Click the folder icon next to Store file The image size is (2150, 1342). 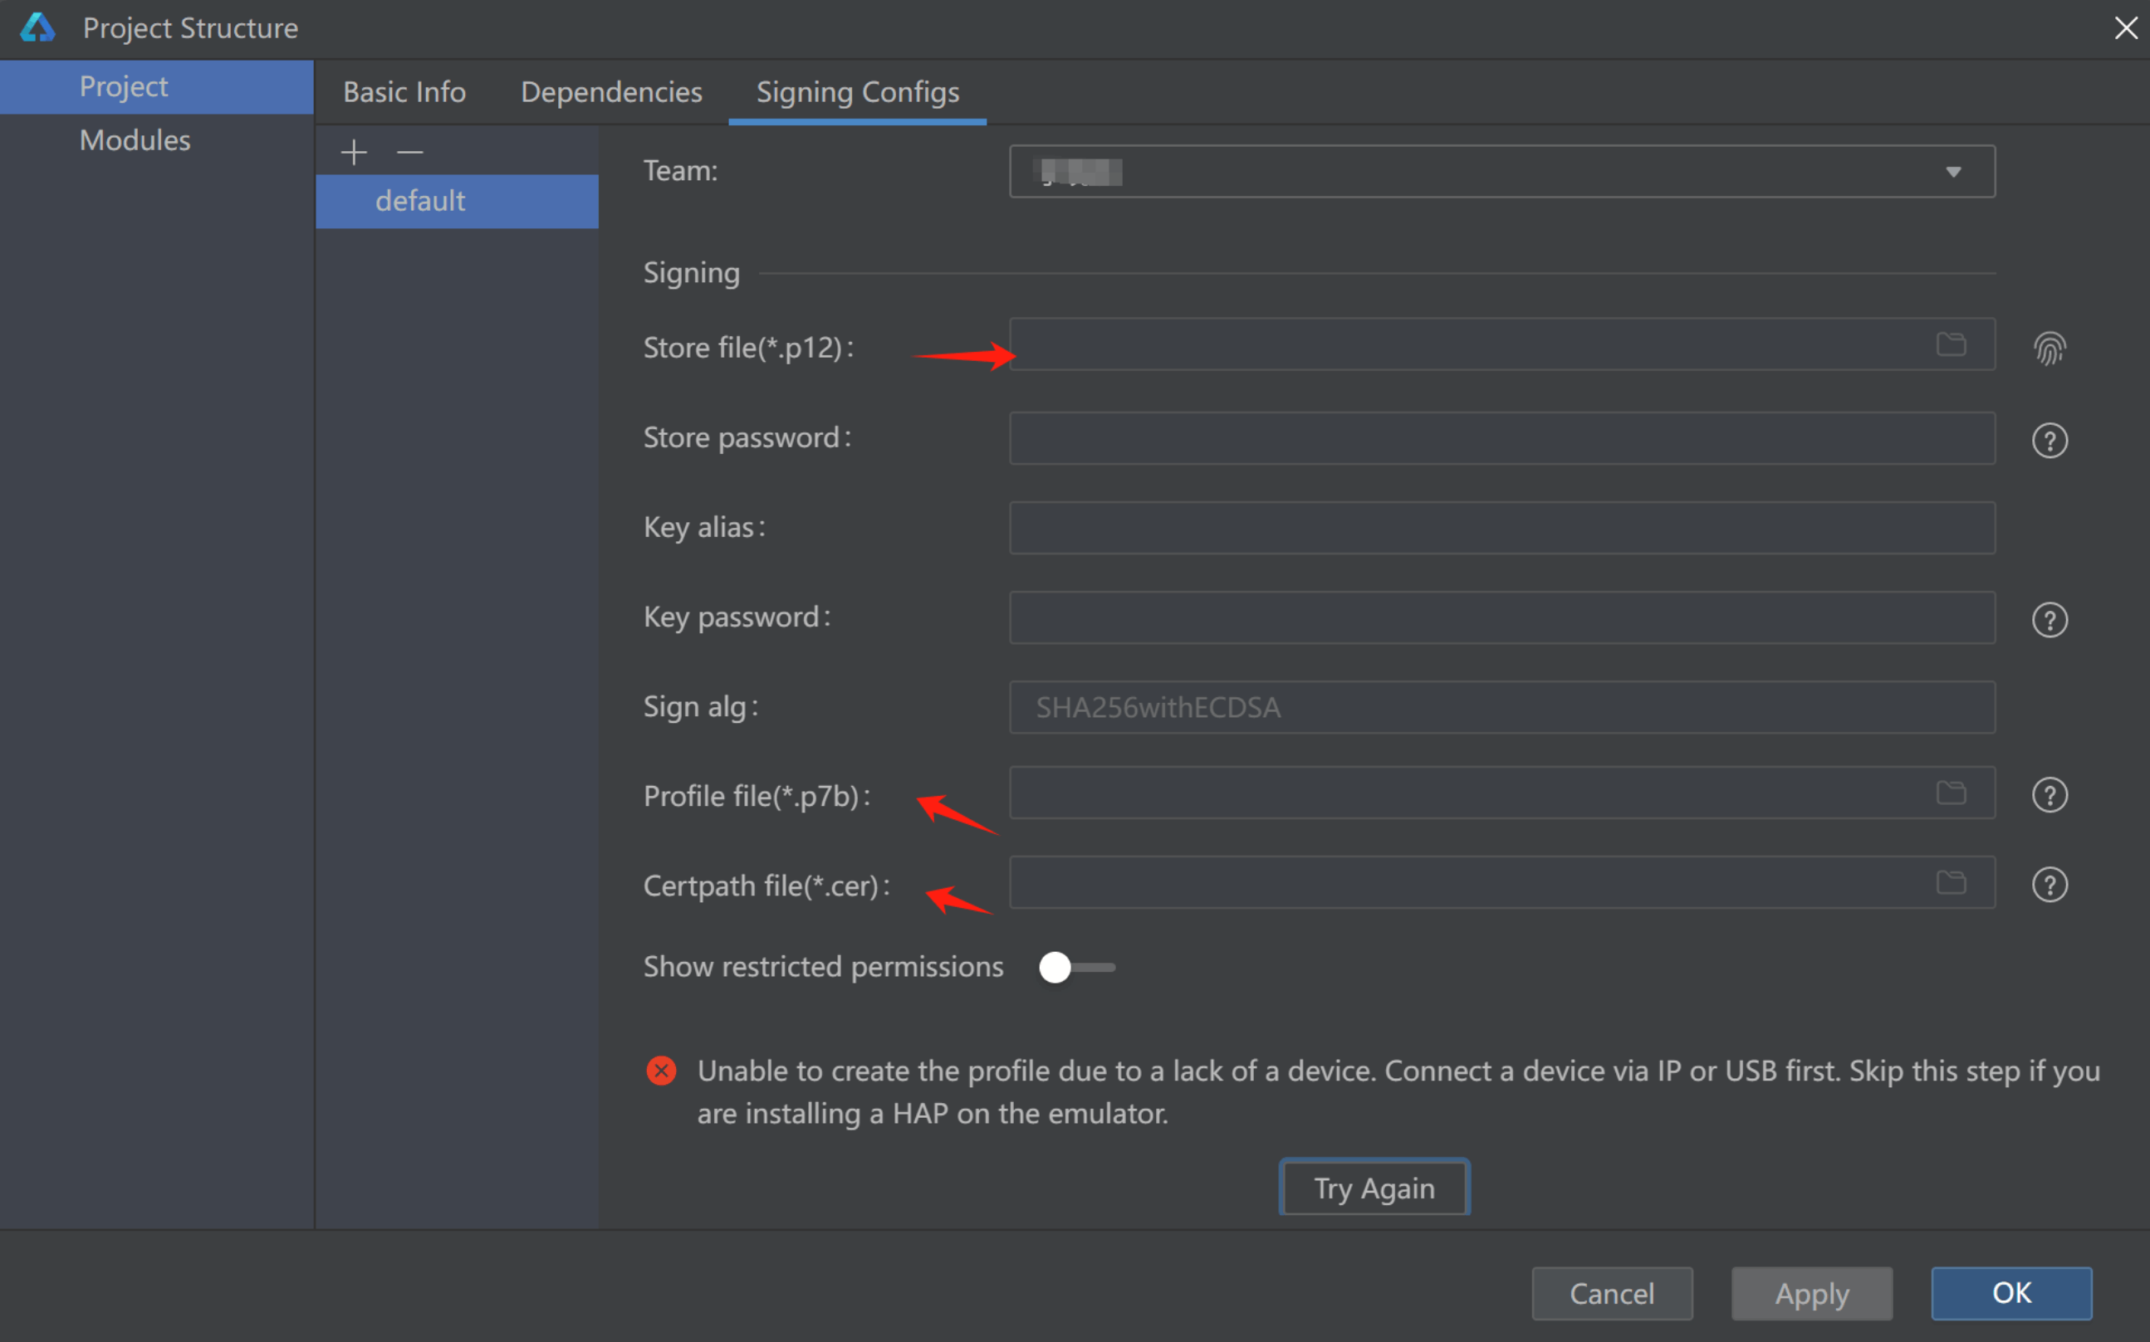[1952, 344]
